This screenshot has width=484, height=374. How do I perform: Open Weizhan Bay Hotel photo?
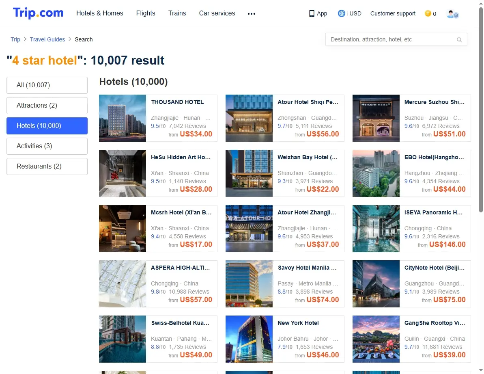249,173
